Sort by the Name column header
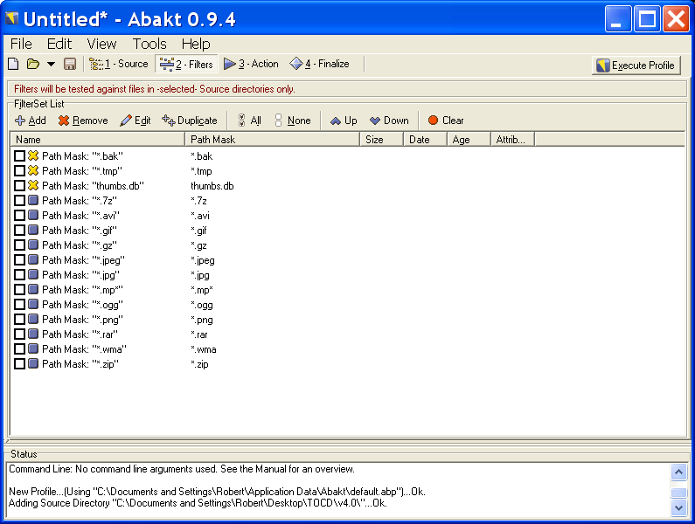The image size is (695, 524). tap(98, 140)
